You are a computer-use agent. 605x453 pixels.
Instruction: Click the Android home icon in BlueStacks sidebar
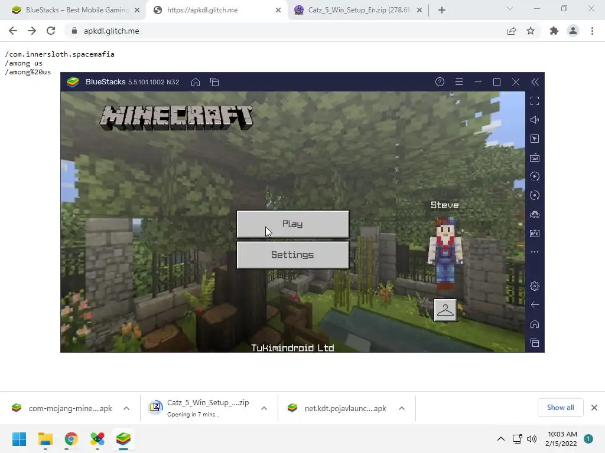(535, 324)
